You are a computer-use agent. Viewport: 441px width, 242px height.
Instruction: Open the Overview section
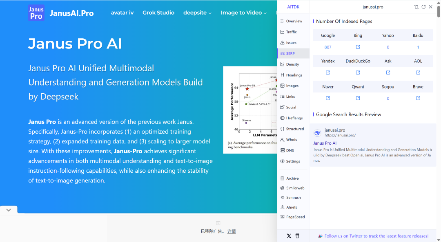(293, 21)
